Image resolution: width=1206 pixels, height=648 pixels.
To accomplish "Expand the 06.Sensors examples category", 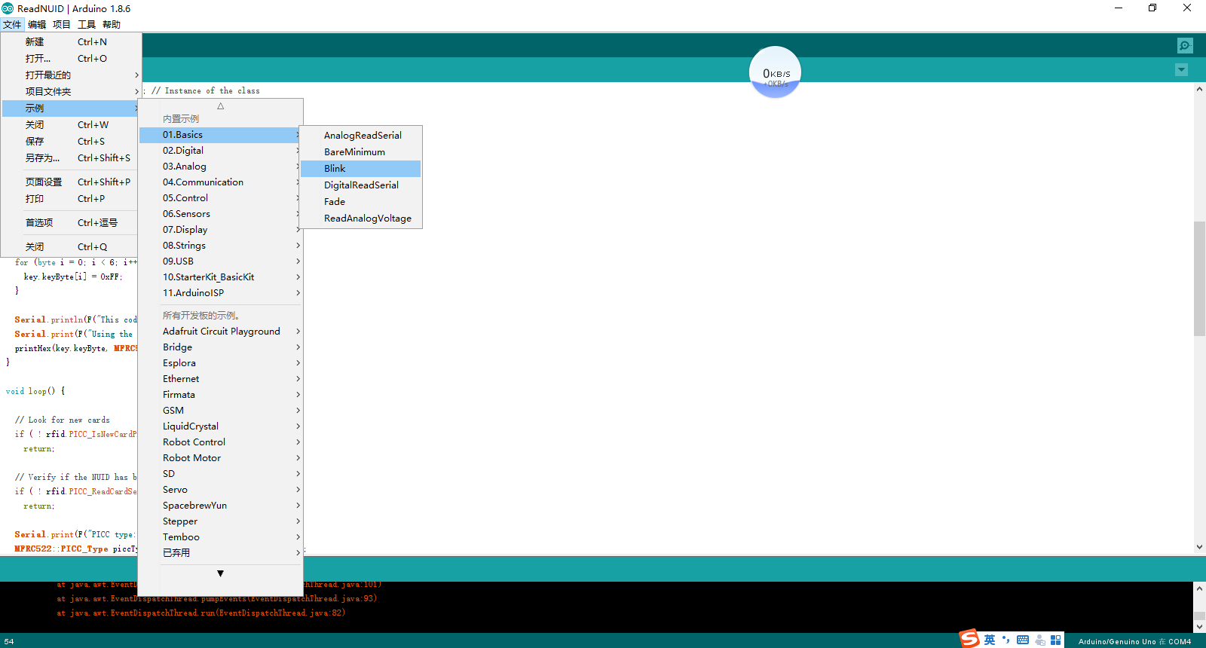I will 221,214.
